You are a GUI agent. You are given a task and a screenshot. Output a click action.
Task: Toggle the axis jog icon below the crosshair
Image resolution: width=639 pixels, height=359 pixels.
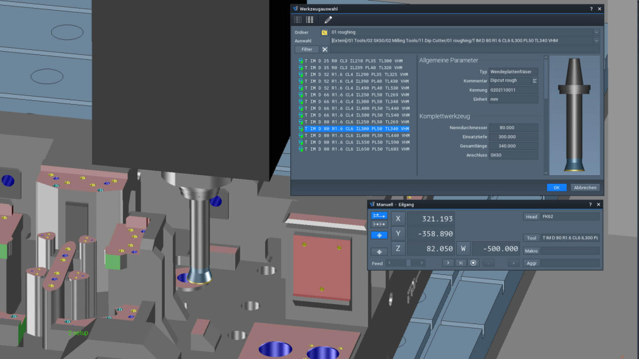pyautogui.click(x=378, y=251)
